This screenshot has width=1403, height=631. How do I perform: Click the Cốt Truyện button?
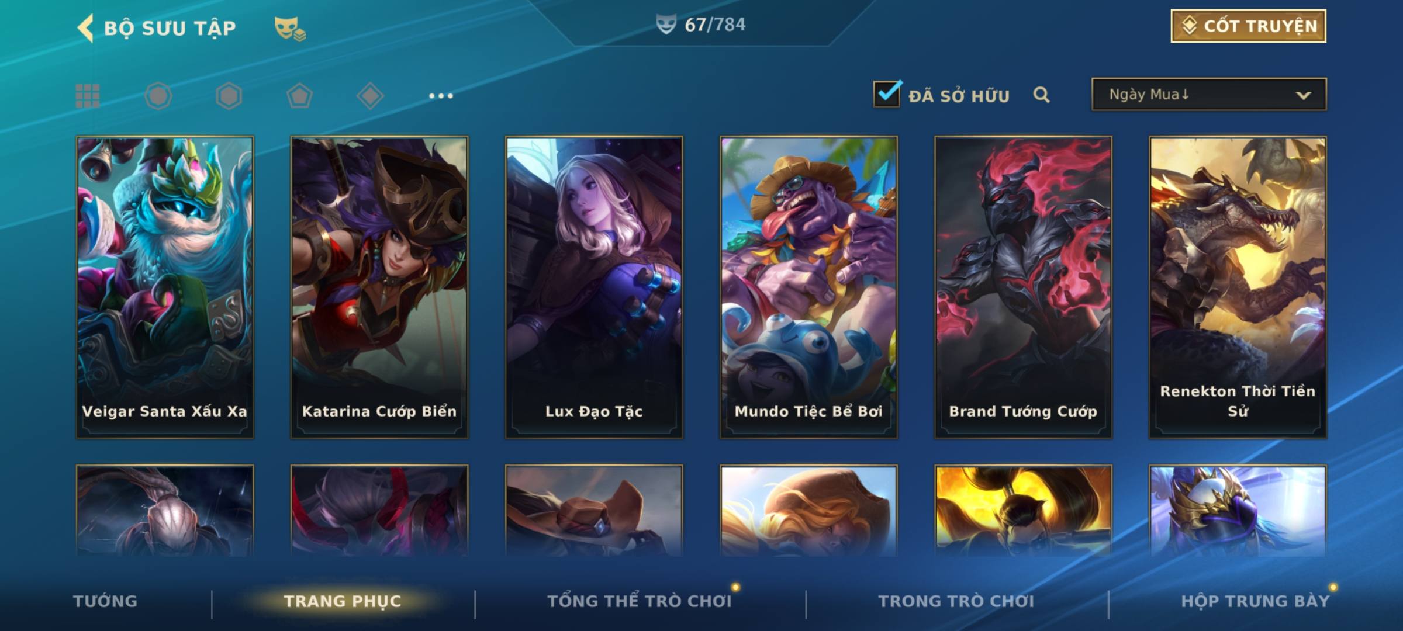(1248, 26)
